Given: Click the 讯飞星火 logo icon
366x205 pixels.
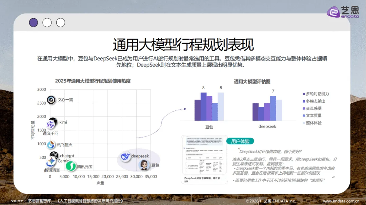Looking at the screenshot, I should coord(50,145).
